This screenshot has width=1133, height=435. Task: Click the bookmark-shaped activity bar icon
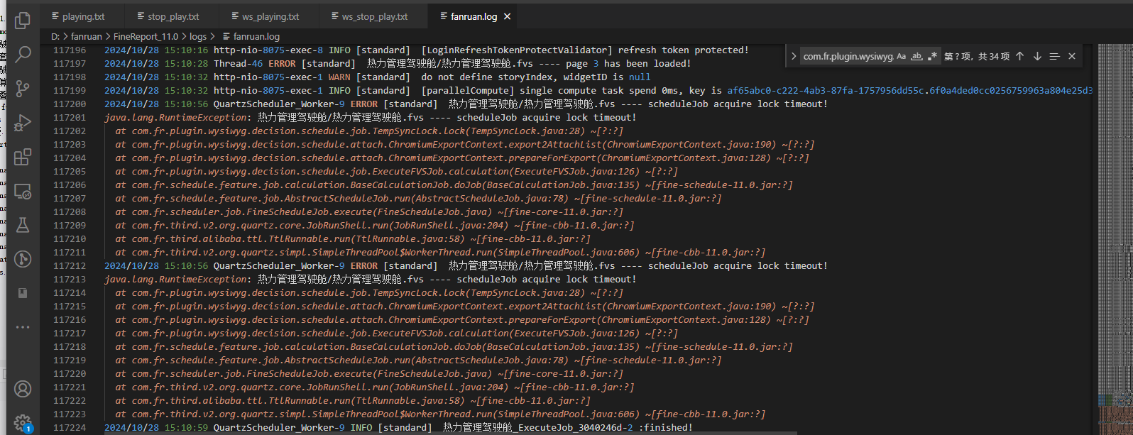[x=23, y=293]
